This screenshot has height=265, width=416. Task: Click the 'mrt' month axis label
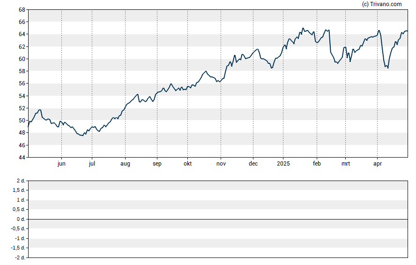(x=345, y=164)
